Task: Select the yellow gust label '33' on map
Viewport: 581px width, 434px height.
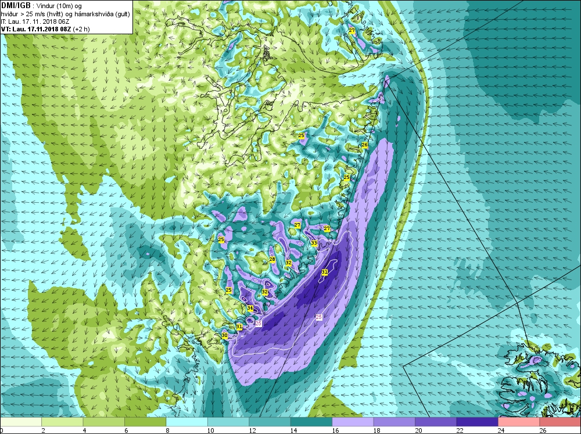Action: tap(314, 243)
